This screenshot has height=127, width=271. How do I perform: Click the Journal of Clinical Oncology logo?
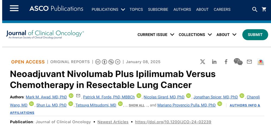[45, 34]
